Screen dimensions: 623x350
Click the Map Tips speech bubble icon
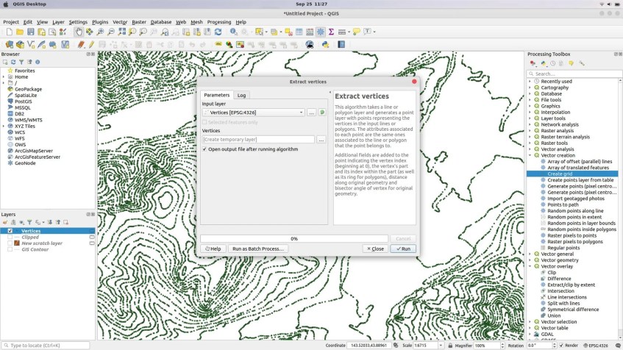[x=357, y=32]
